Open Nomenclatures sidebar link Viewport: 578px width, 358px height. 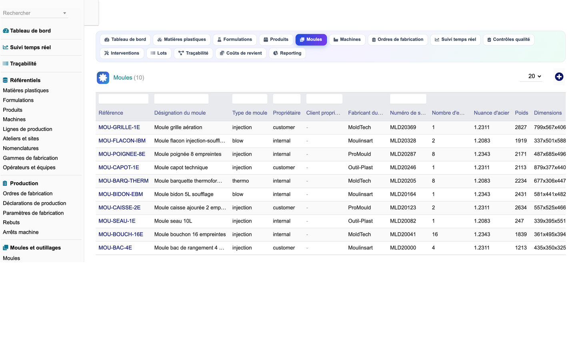click(x=21, y=148)
